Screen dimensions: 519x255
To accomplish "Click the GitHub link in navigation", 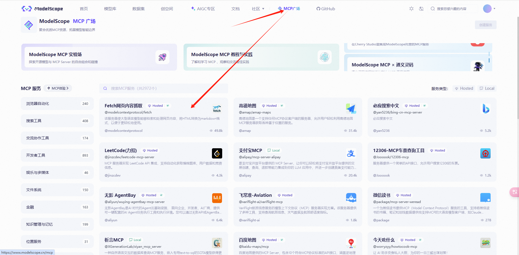I will (326, 9).
